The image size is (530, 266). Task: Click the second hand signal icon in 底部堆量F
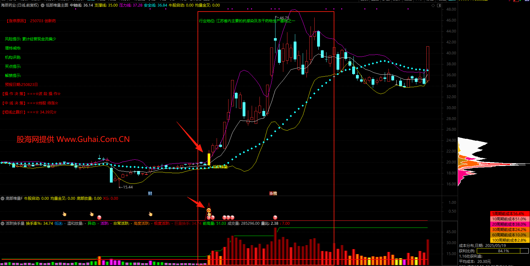pos(92,214)
